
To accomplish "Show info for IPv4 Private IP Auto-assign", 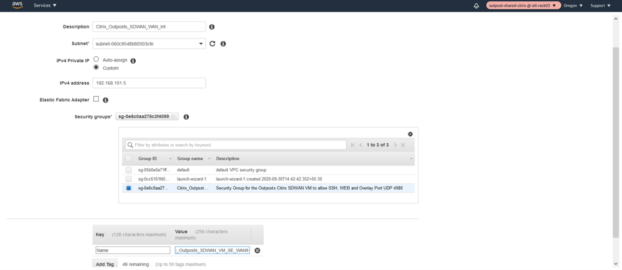I will point(133,61).
